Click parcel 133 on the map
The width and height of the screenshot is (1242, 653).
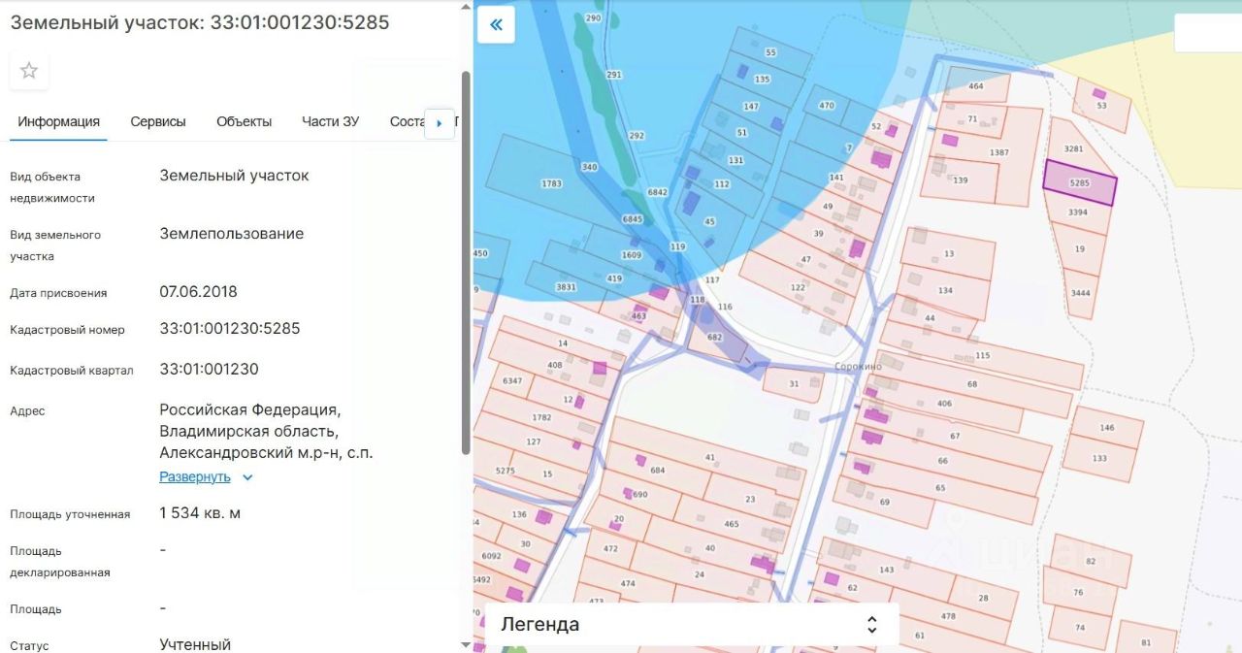pos(1099,458)
